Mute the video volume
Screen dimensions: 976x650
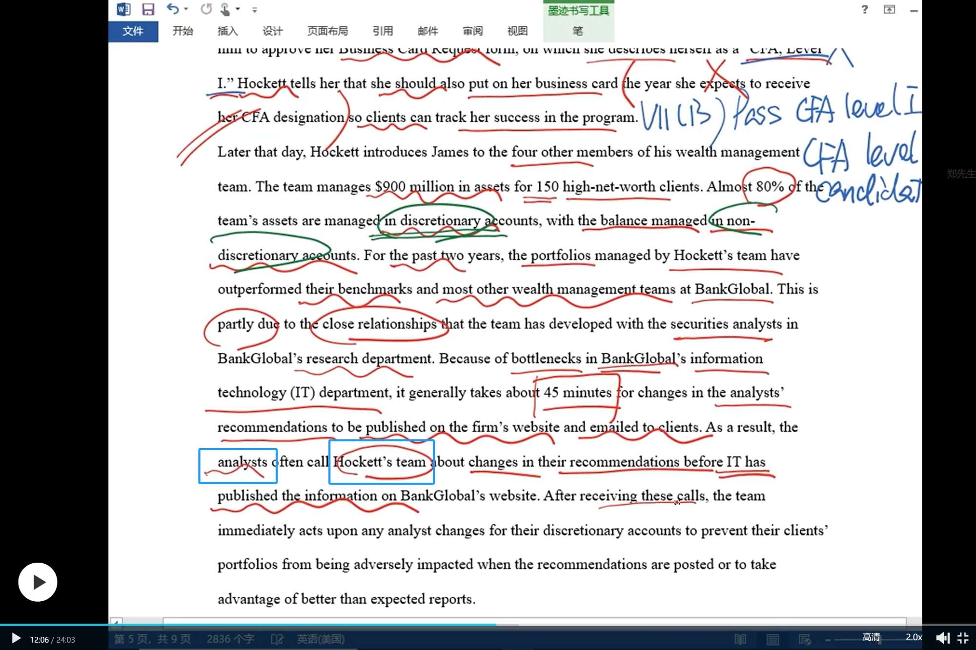[942, 638]
